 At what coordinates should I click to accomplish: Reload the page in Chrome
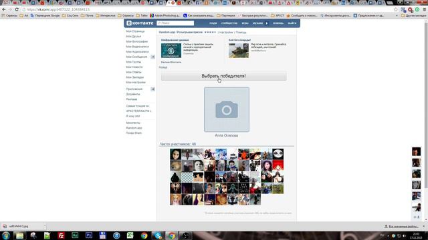pos(17,9)
